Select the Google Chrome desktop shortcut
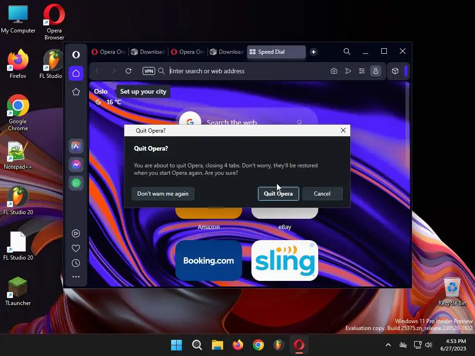 click(18, 113)
